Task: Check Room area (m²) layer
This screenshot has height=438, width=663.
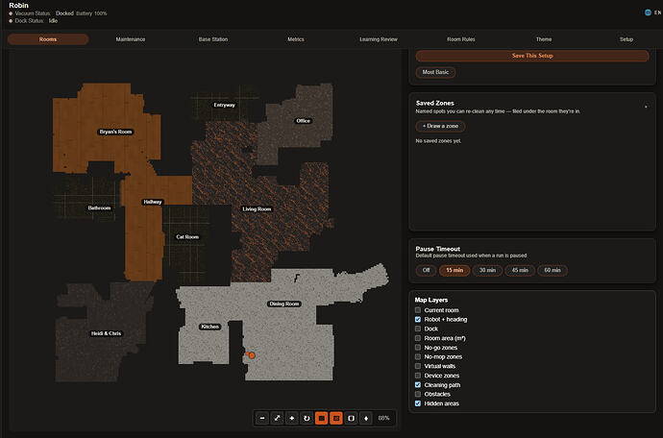Action: (x=418, y=338)
